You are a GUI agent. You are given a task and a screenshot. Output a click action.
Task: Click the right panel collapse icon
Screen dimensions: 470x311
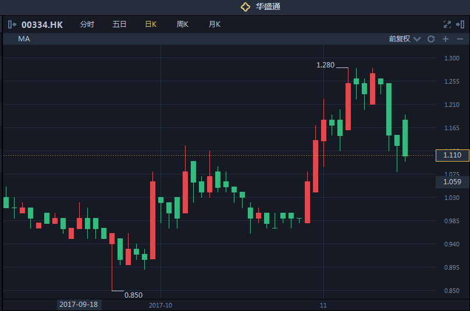460,24
